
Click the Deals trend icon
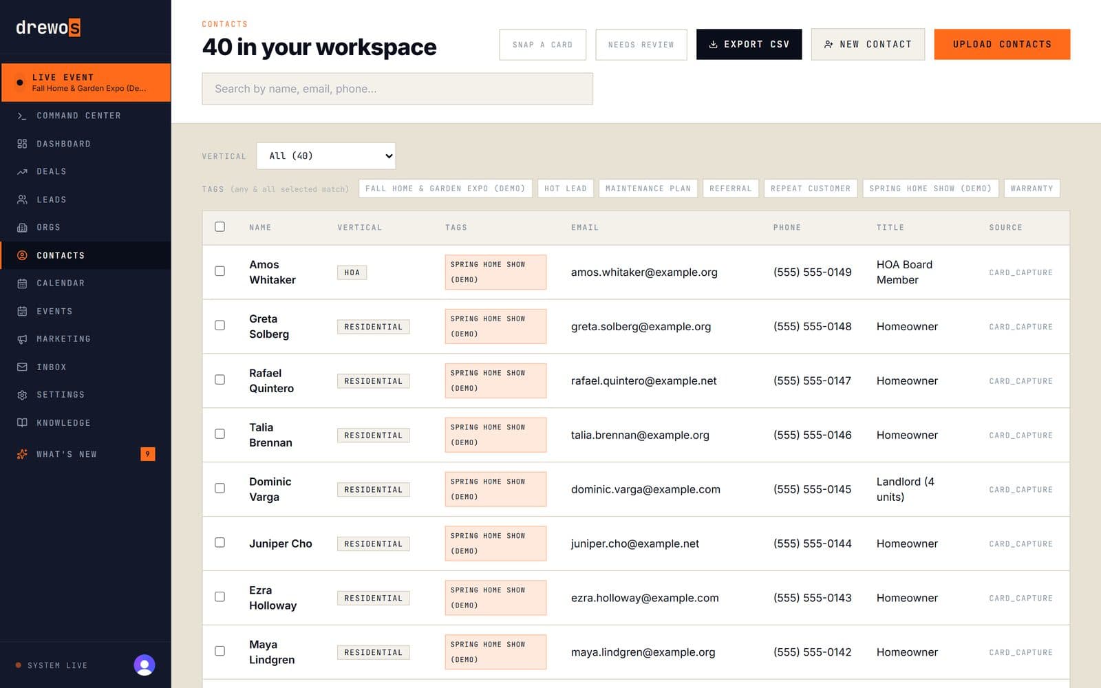pos(22,171)
